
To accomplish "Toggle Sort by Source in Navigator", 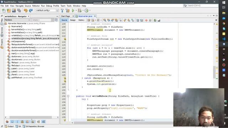I will [x=43, y=122].
